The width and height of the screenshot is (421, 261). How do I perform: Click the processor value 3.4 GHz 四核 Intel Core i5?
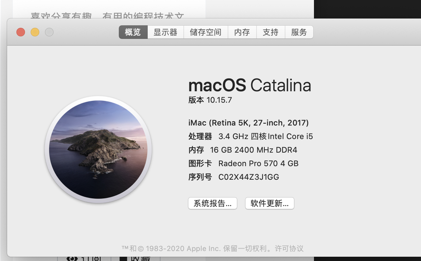(265, 137)
